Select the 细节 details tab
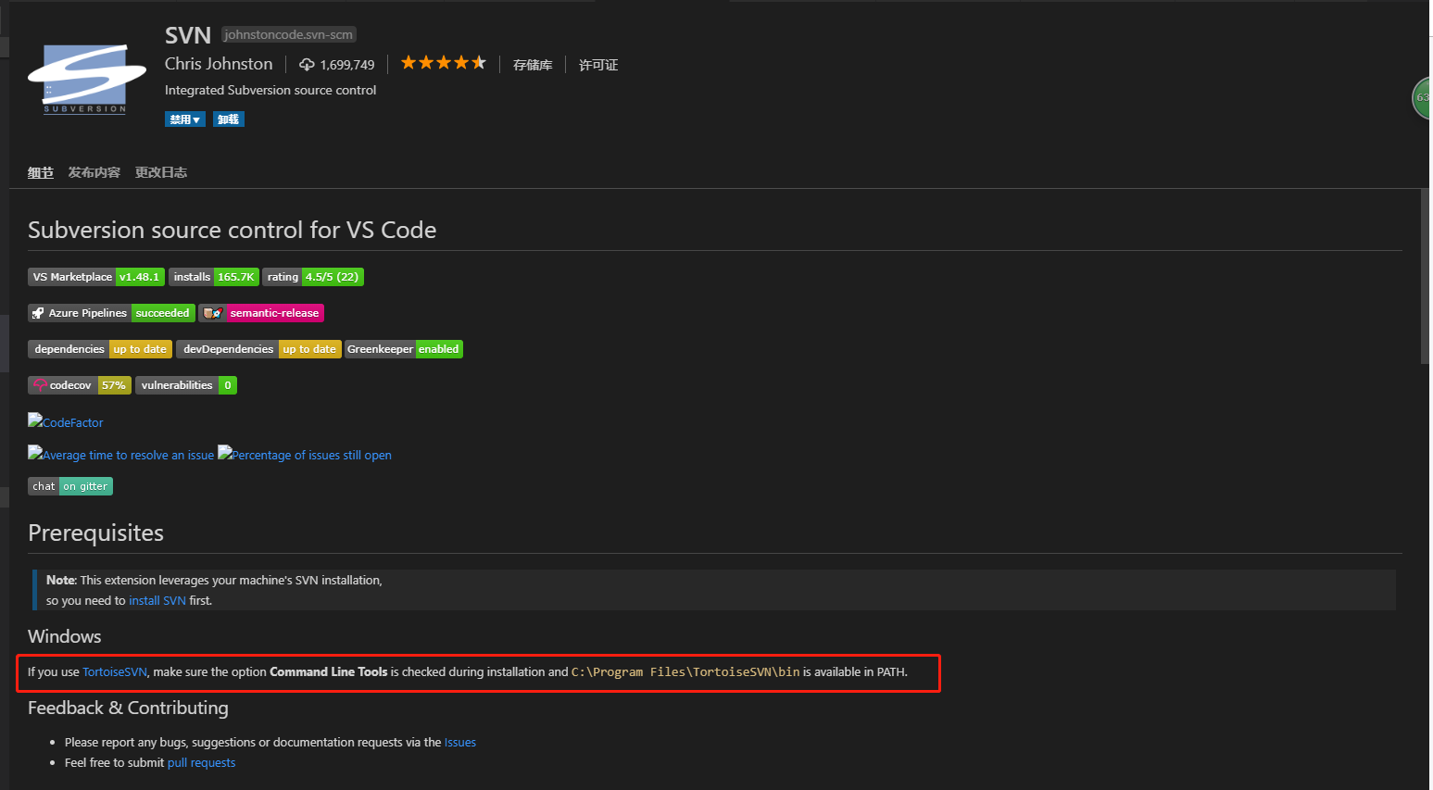Image resolution: width=1433 pixels, height=790 pixels. point(41,172)
